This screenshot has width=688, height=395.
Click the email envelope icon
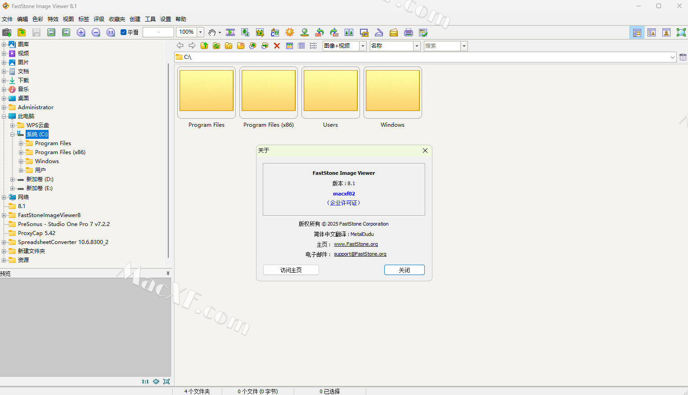394,32
